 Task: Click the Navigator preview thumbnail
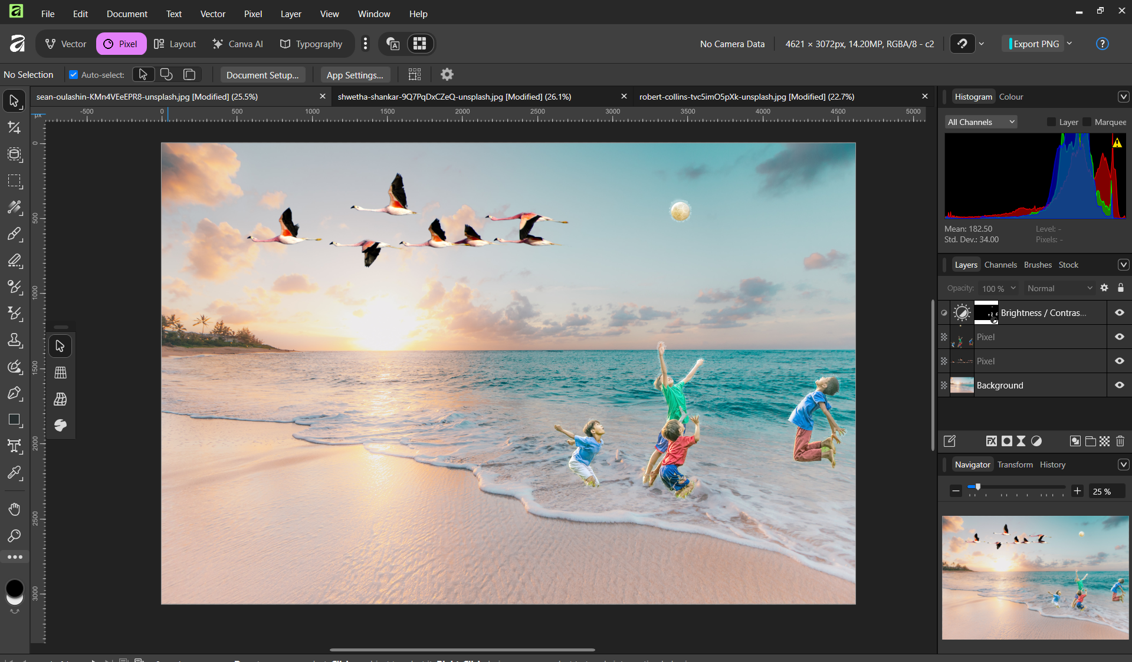[x=1035, y=577]
